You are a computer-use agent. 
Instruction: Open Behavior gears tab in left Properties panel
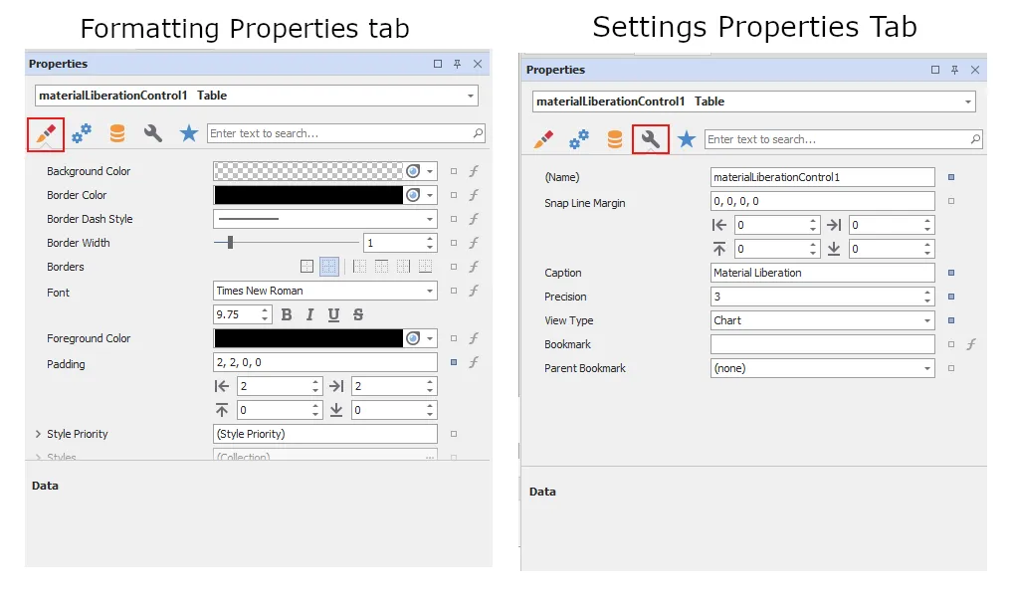(82, 133)
